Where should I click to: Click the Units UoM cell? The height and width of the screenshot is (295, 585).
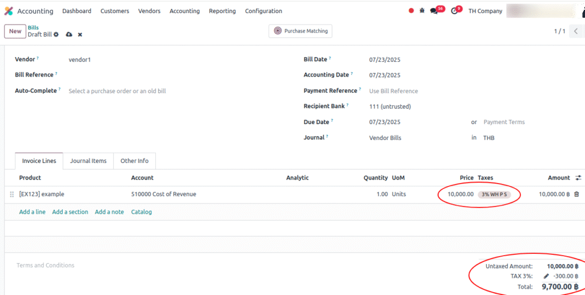pos(399,194)
